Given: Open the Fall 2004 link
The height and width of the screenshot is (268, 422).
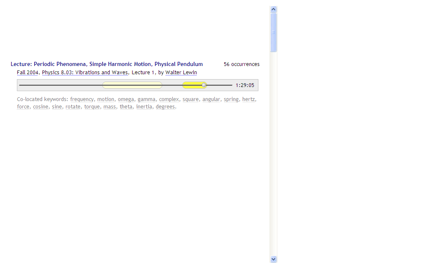Looking at the screenshot, I should pyautogui.click(x=28, y=73).
